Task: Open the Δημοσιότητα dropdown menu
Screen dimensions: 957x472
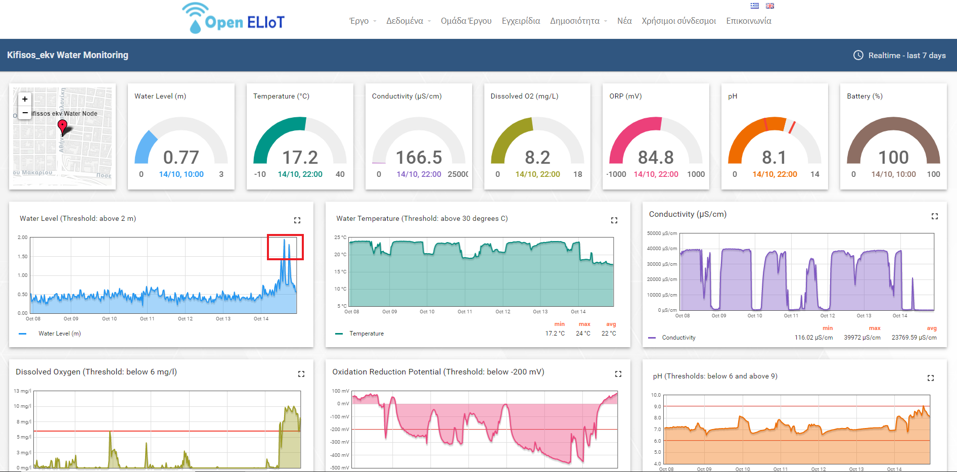Action: click(x=578, y=21)
